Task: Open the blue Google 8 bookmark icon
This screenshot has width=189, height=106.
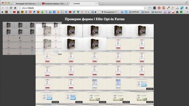Action: tap(54, 12)
